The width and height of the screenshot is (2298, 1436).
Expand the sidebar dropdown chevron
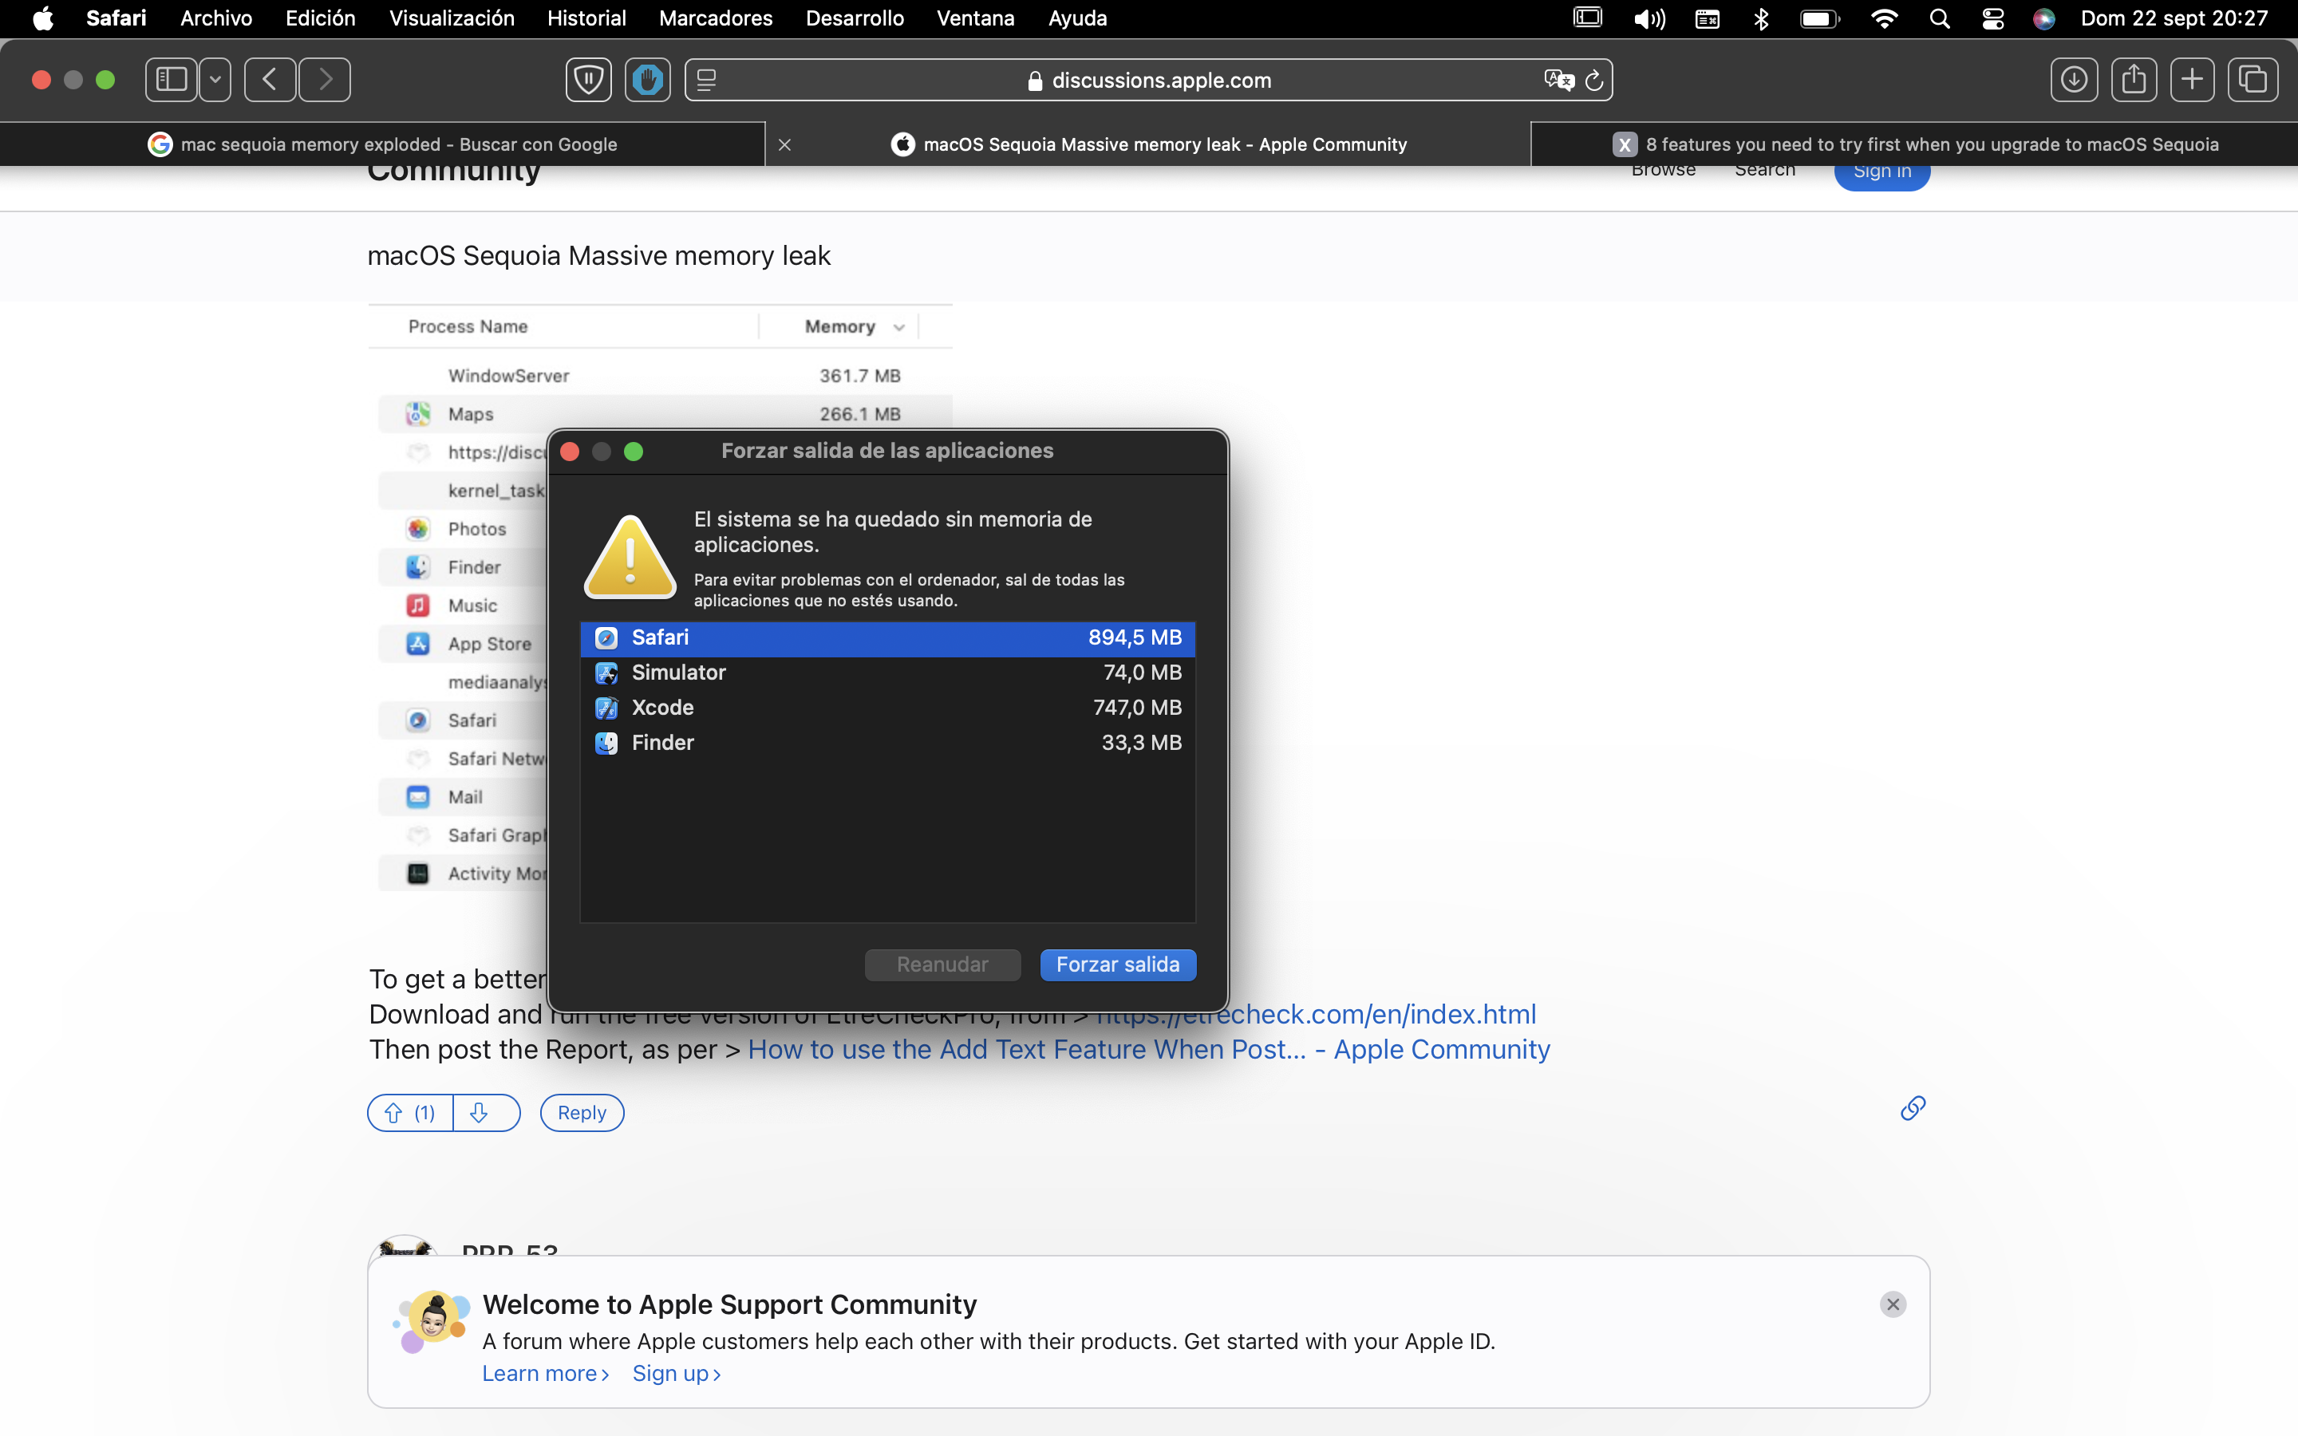pyautogui.click(x=215, y=80)
